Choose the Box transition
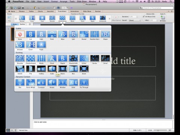This screenshot has height=135, width=180. click(73, 69)
